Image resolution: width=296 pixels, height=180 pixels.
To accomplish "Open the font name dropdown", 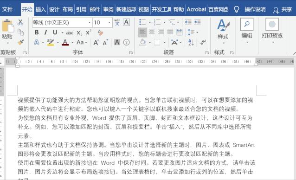I will (x=90, y=23).
